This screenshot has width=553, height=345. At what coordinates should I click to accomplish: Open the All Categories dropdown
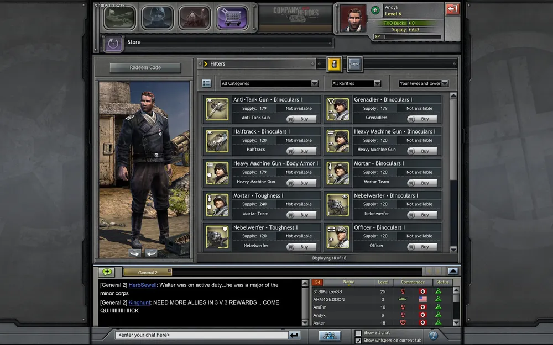click(269, 83)
